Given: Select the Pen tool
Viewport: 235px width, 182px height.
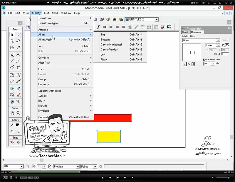Looking at the screenshot, I should pos(12,55).
